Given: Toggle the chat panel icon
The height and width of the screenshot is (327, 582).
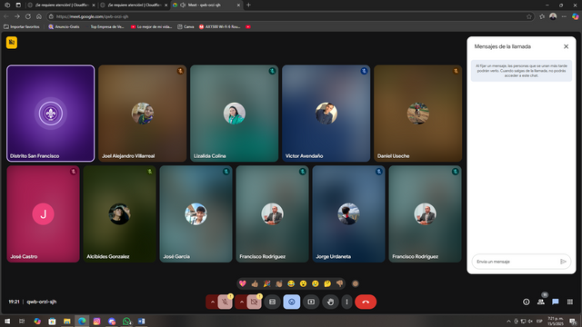Looking at the screenshot, I should (556, 302).
